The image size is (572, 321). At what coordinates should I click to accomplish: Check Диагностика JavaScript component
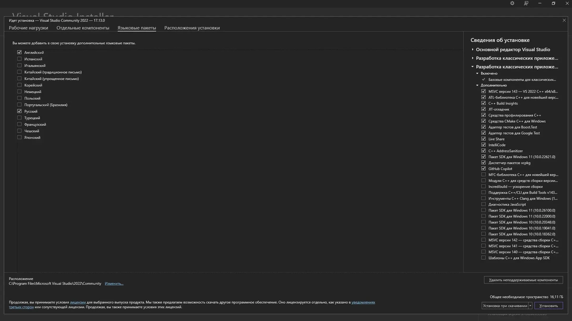click(484, 204)
